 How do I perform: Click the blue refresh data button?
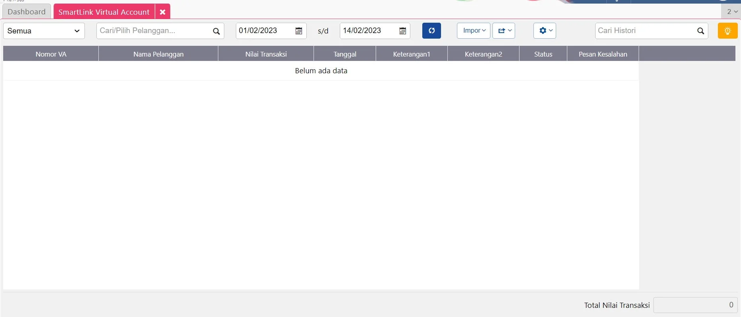coord(431,31)
